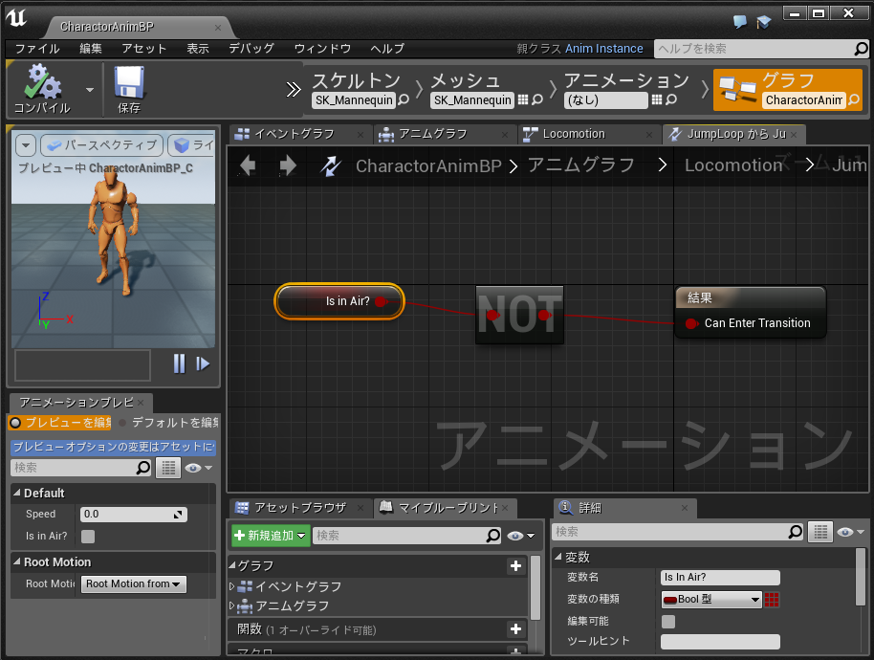The height and width of the screenshot is (660, 874).
Task: Open the アセット menu
Action: click(144, 49)
